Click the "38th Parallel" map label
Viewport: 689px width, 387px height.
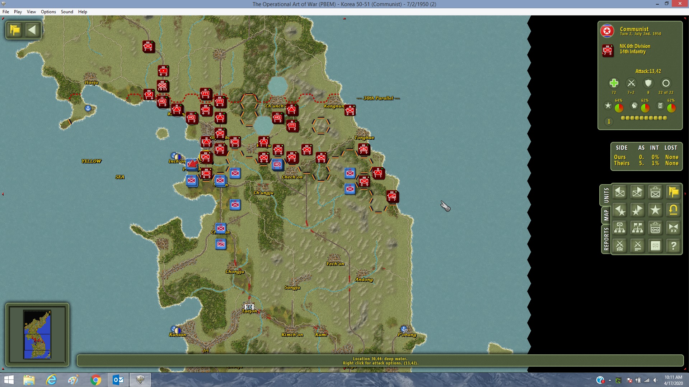click(x=378, y=98)
